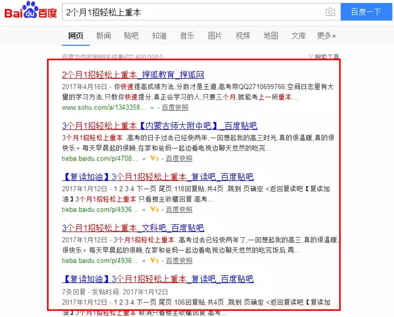Screen dimensions: 394x317
Task: Open the 复读吧 result title above 7条回复
Action: (x=158, y=279)
